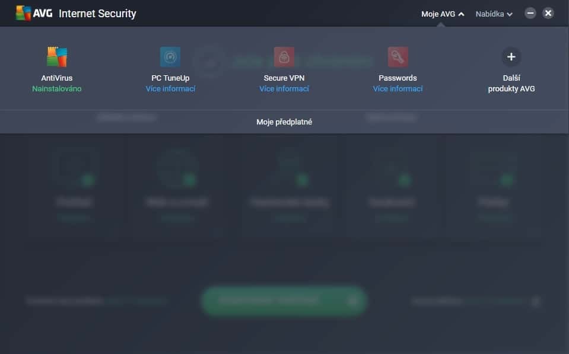The height and width of the screenshot is (354, 569).
Task: Click the PC TuneUp label text
Action: (x=170, y=78)
